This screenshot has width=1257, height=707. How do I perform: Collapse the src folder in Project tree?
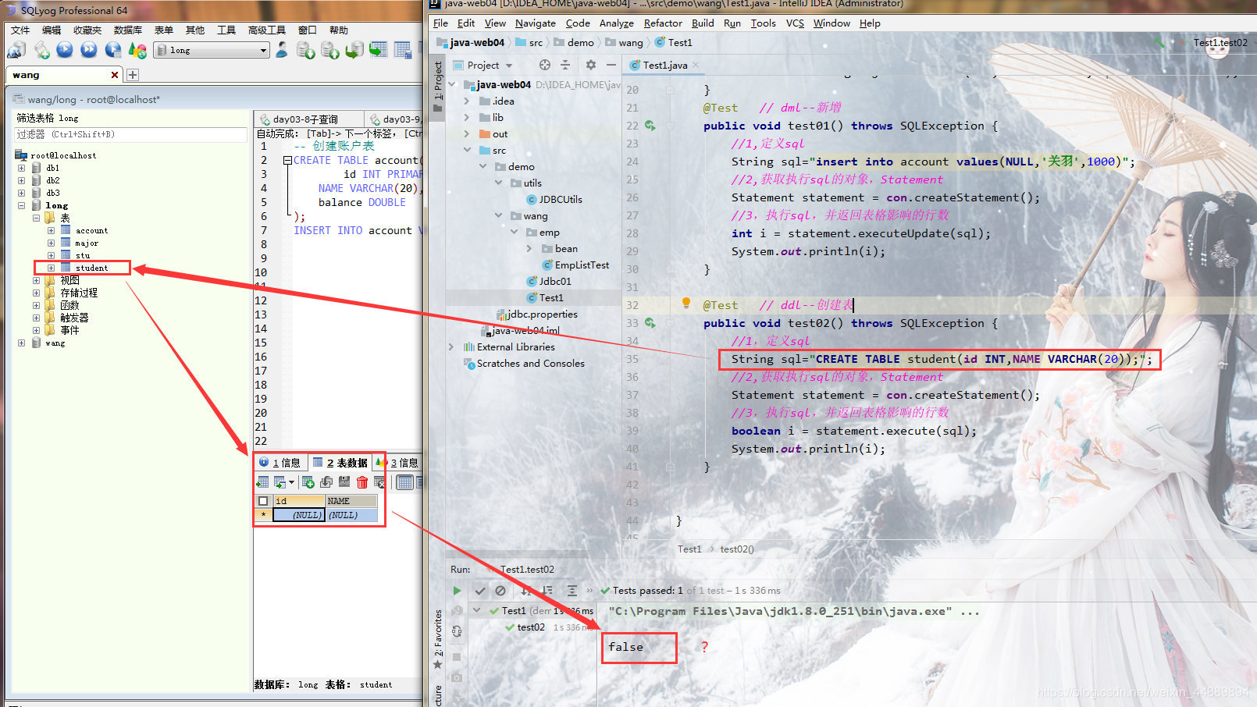tap(467, 150)
